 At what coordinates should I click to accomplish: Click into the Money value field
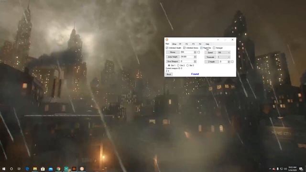tap(187, 52)
